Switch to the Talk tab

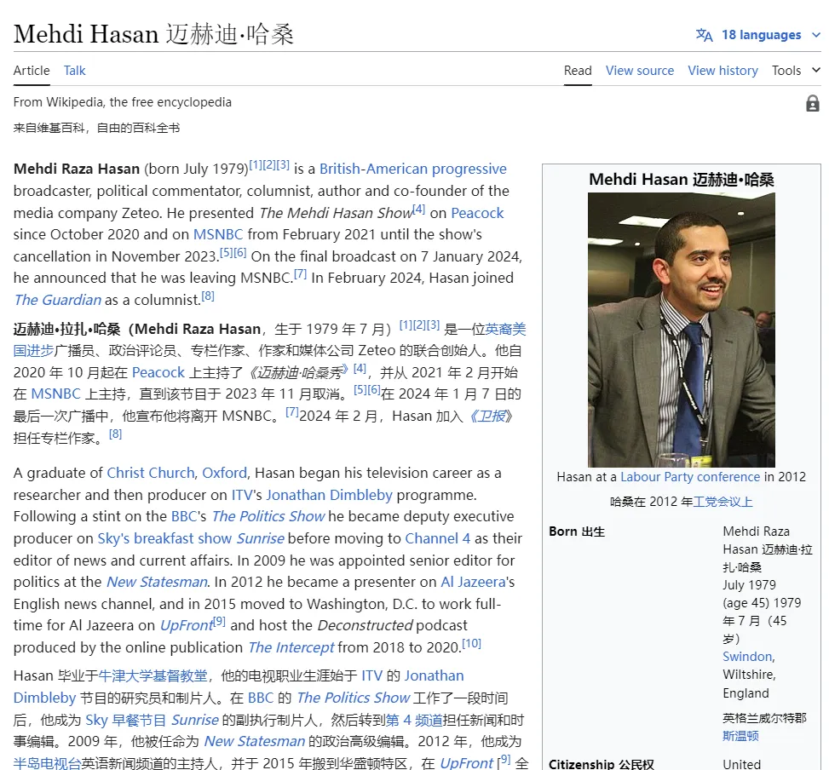[74, 71]
